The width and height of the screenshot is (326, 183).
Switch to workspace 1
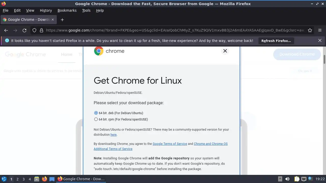click(x=11, y=179)
